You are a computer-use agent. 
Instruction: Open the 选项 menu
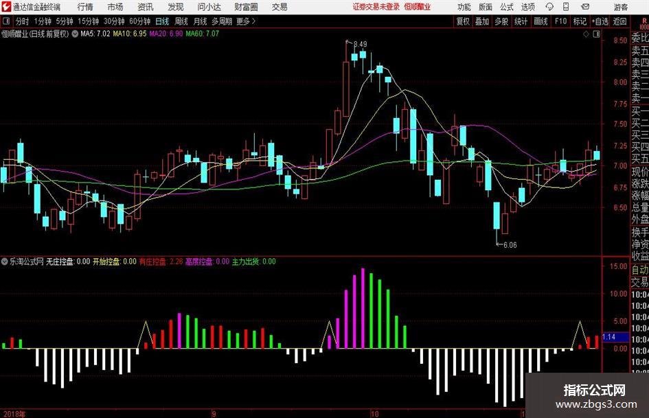point(527,7)
